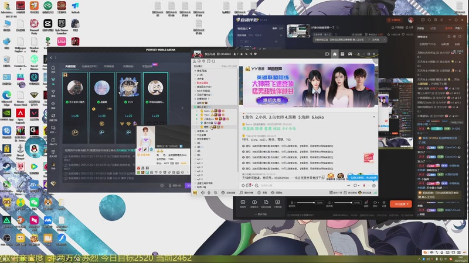Collapse the announcement with arrow right of 6.koko
Screen dimensions: 469x263
[374, 117]
